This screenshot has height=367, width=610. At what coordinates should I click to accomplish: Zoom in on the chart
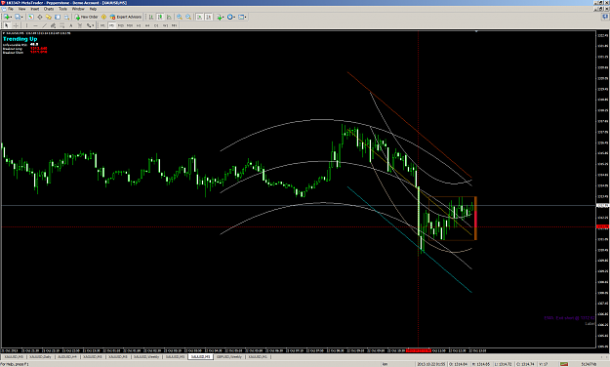[180, 17]
